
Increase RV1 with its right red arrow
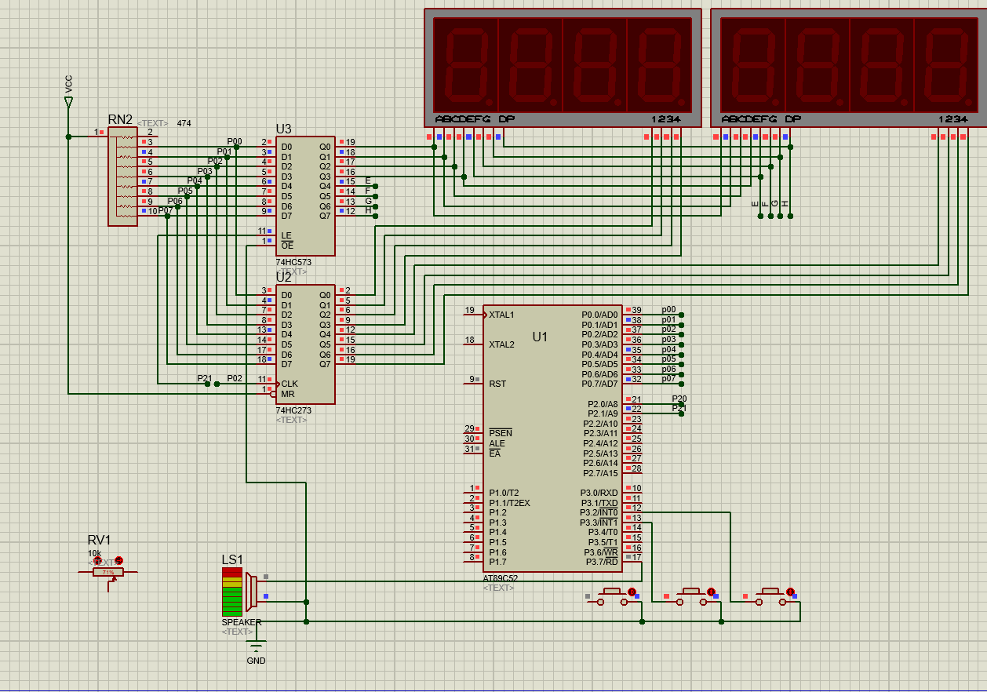118,560
